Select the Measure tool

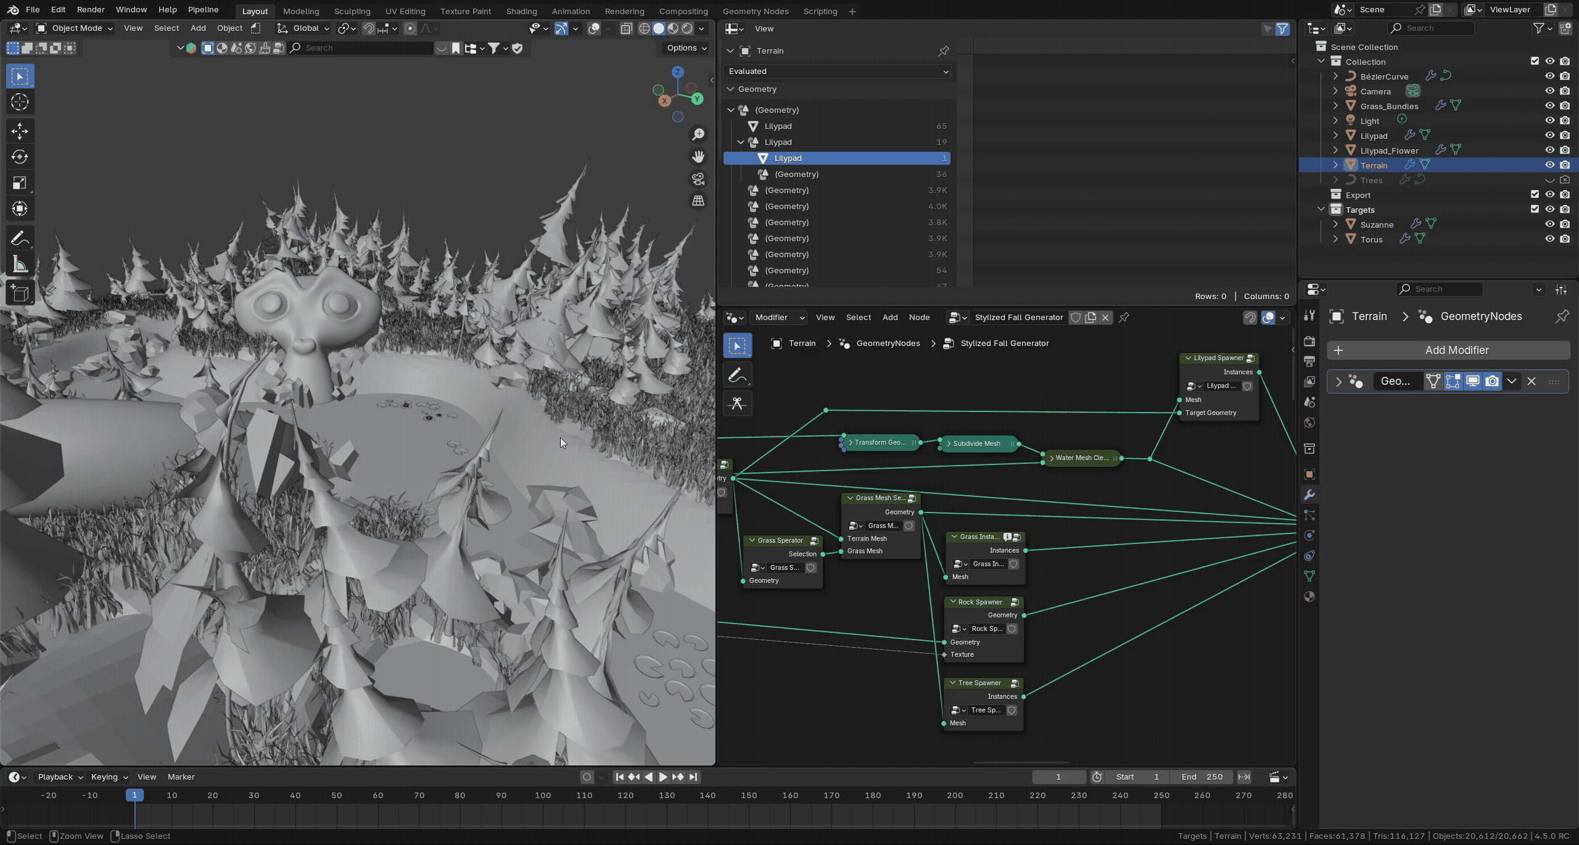point(19,265)
